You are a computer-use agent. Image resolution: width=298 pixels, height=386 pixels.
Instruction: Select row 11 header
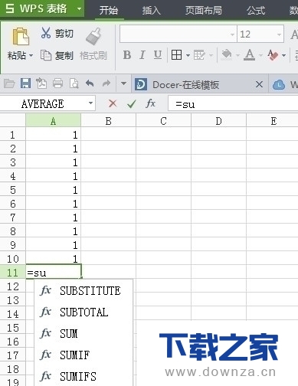coord(13,273)
